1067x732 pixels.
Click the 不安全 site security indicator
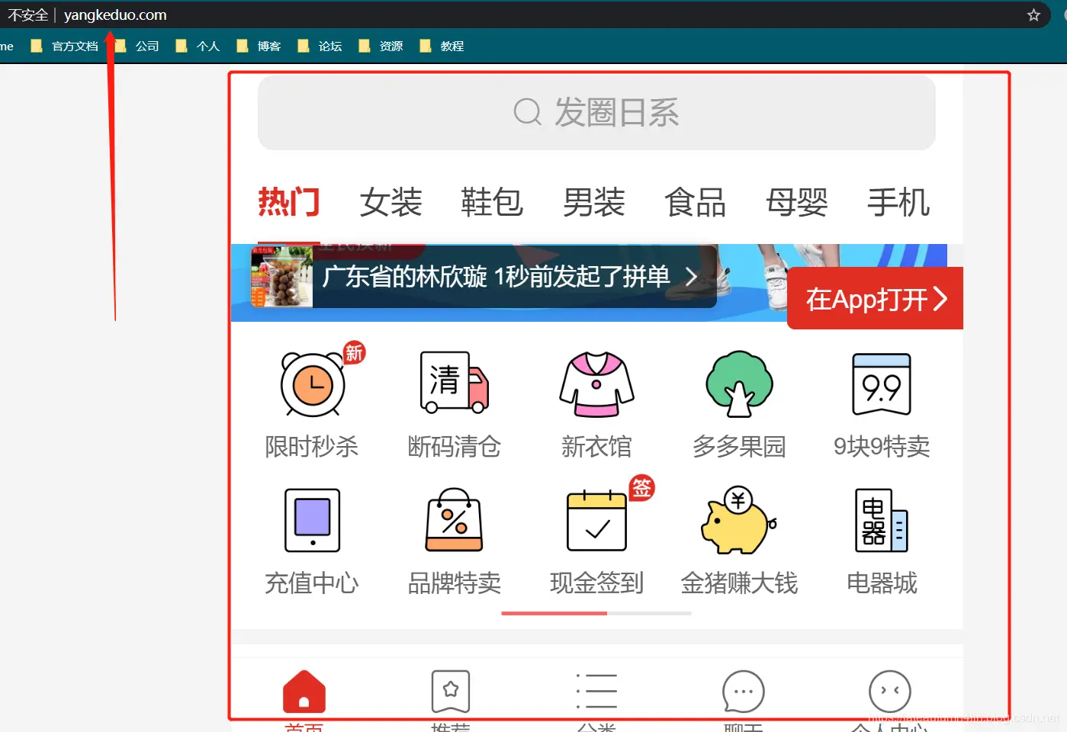(x=27, y=14)
